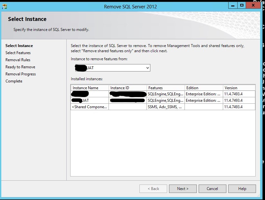Image resolution: width=265 pixels, height=200 pixels.
Task: Click the setup icon in the title bar
Action: tap(5, 6)
